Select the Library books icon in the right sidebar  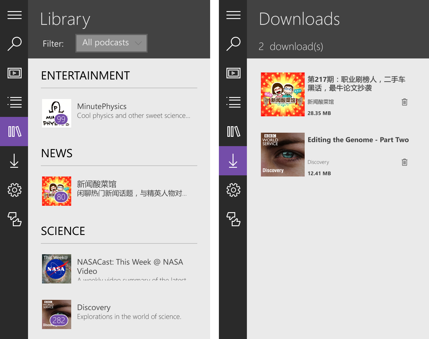[233, 132]
